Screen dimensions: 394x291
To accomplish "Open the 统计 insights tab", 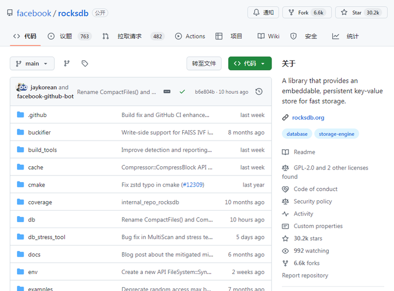I will point(345,37).
